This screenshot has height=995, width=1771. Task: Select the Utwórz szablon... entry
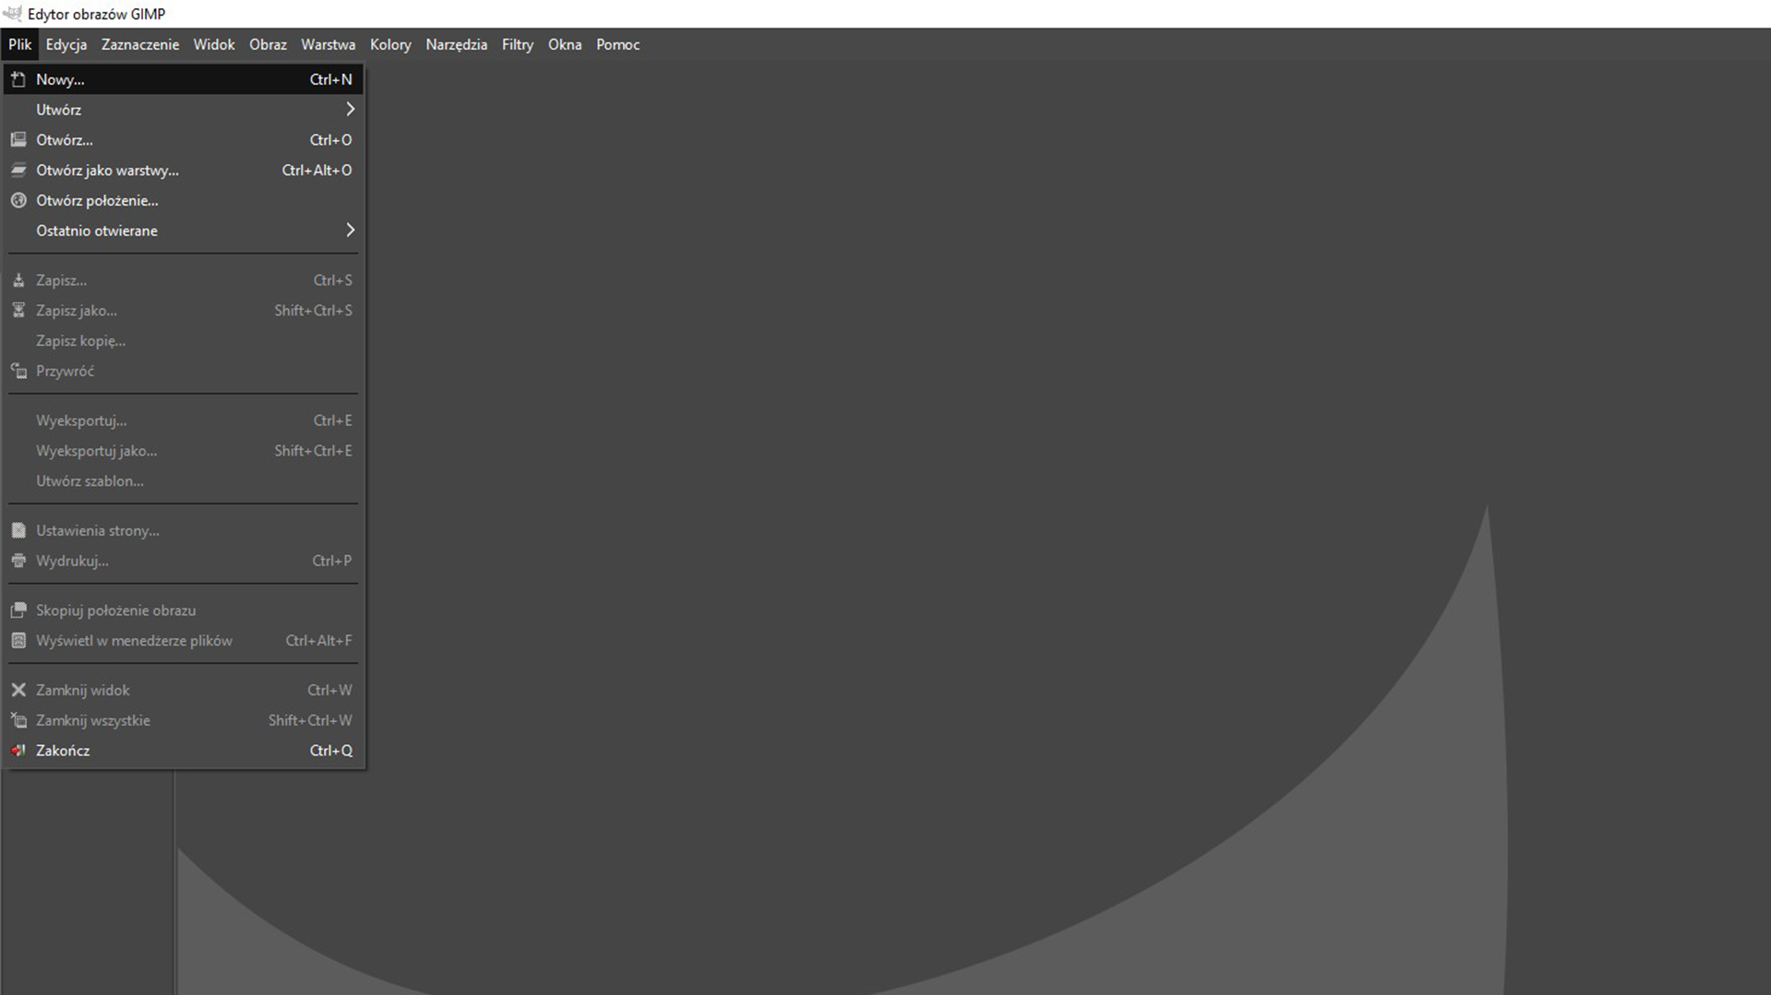click(90, 481)
